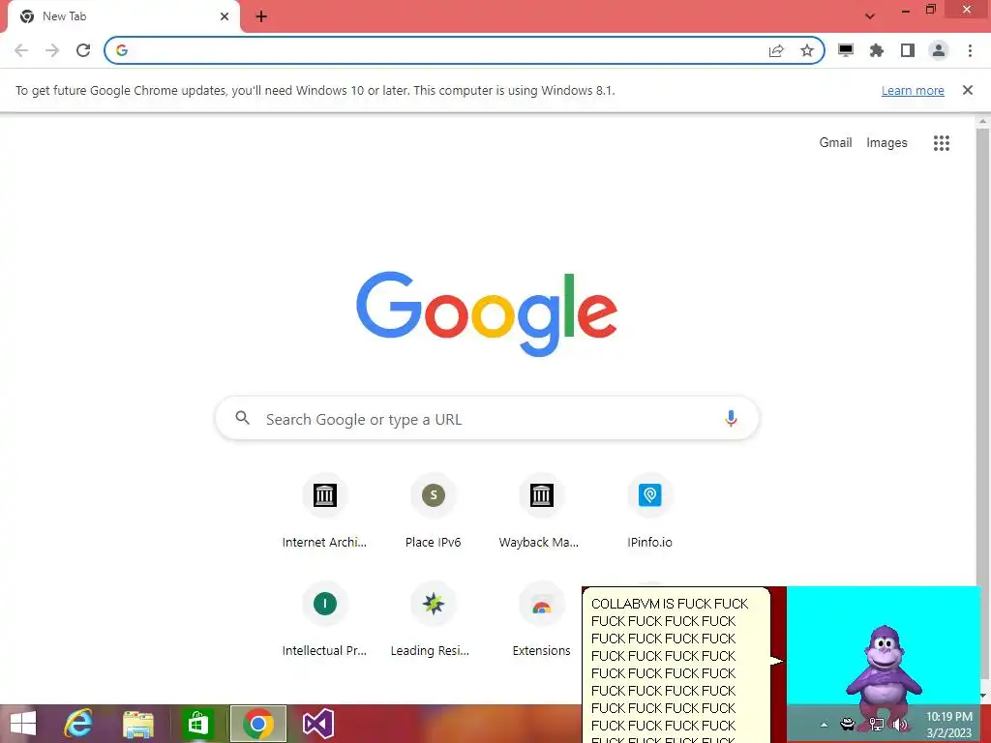991x743 pixels.
Task: Click the Google logo
Action: point(487,314)
